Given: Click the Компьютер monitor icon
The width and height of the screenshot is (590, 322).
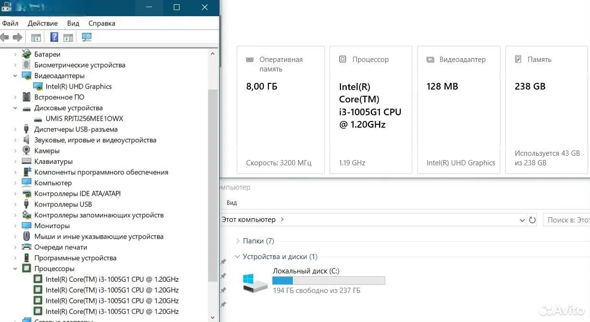Looking at the screenshot, I should (27, 183).
